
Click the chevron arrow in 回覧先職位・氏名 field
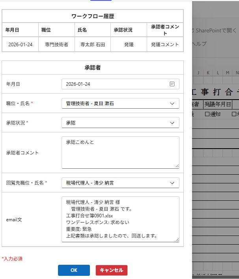172,183
